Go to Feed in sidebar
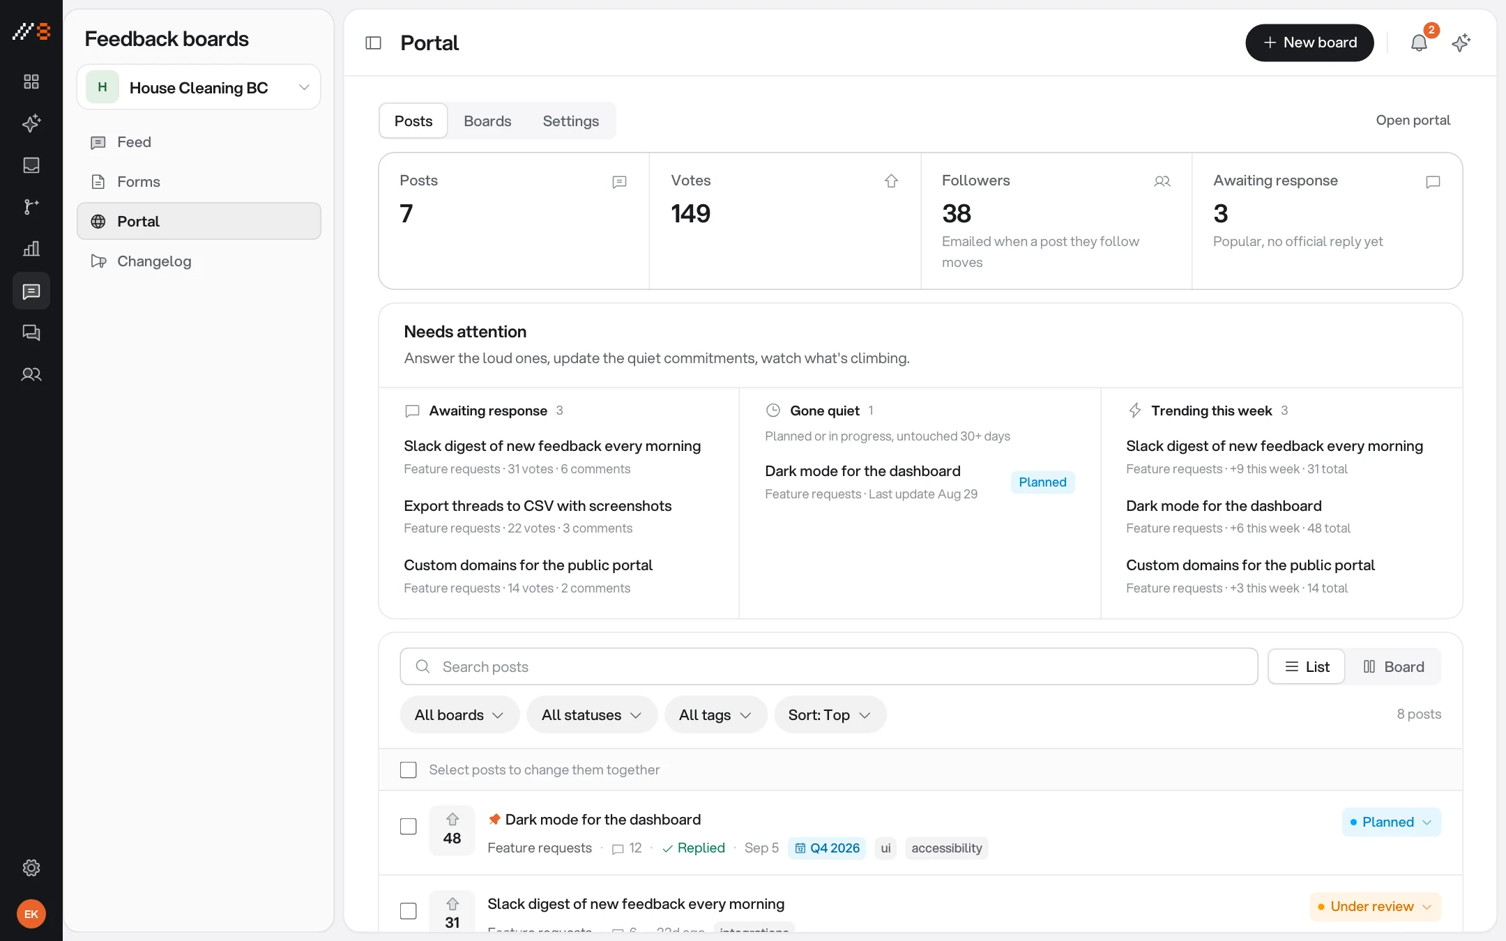The width and height of the screenshot is (1506, 941). 199,142
